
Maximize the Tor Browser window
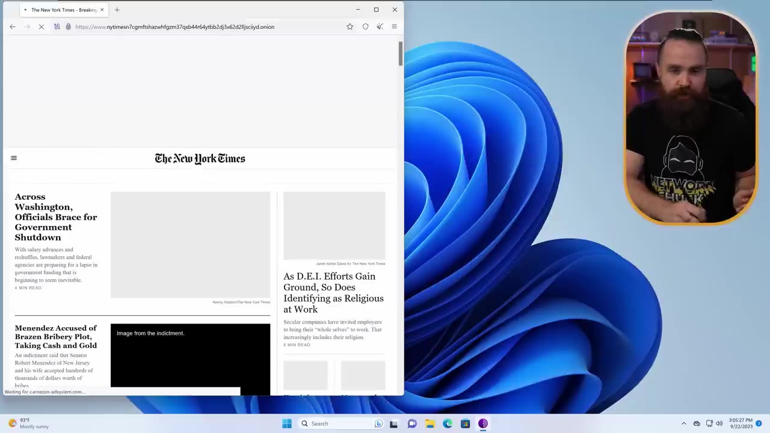[376, 10]
